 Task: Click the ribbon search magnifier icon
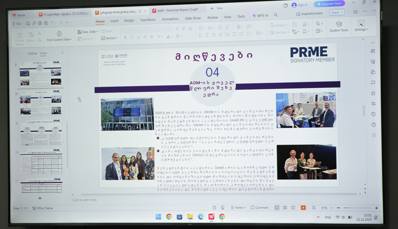click(318, 24)
